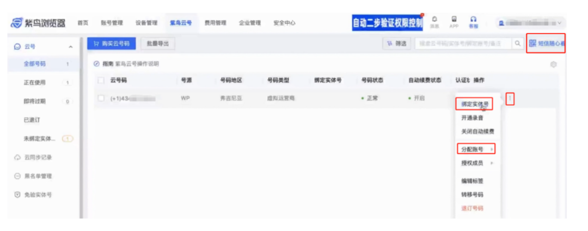Viewport: 588px width, 231px height.
Task: Collapse the 云号 sidebar section
Action: 70,47
